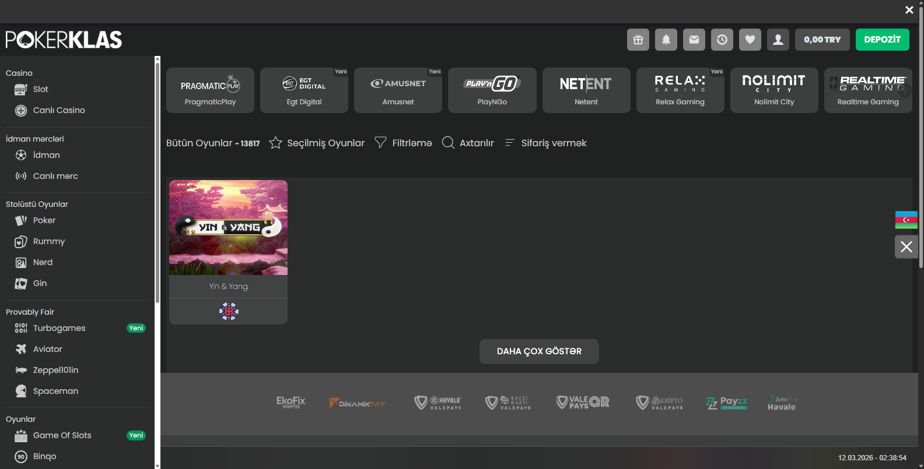This screenshot has height=469, width=924.
Task: Open the Sifariş vermək sorting option
Action: (545, 143)
